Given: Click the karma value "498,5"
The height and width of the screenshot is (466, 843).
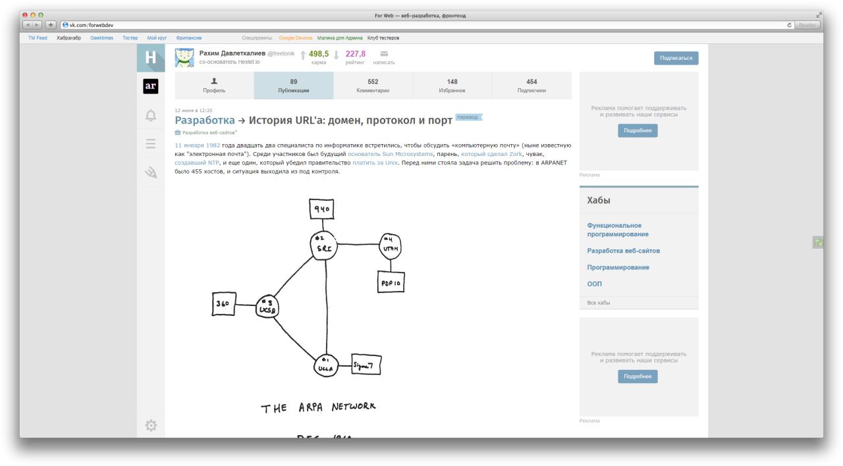Looking at the screenshot, I should coord(319,53).
